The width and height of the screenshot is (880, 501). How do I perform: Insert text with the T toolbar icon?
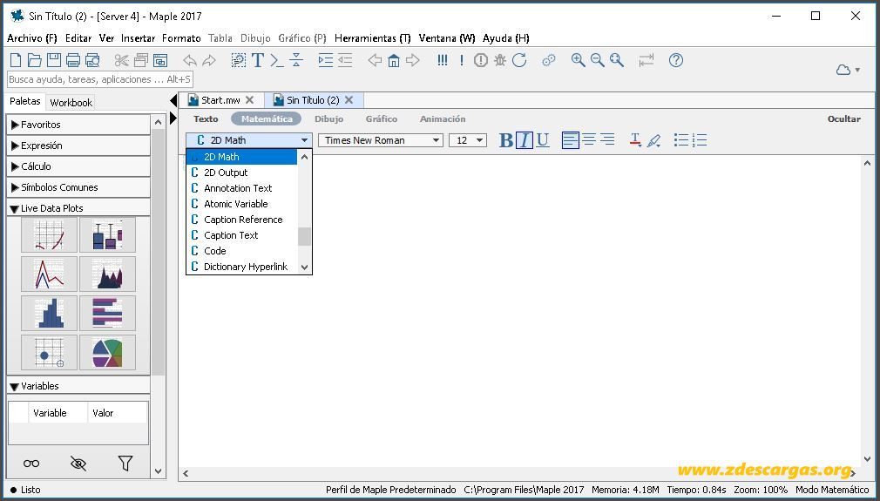pos(258,60)
